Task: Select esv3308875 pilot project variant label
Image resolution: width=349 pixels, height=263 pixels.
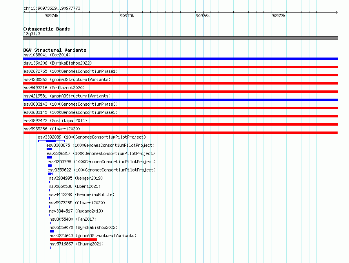Action: pyautogui.click(x=100, y=145)
